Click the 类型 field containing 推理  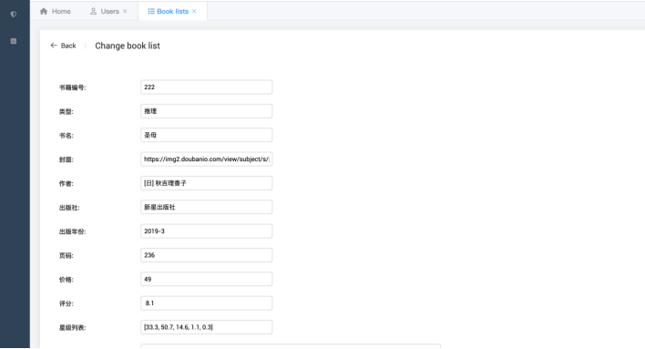pos(207,111)
